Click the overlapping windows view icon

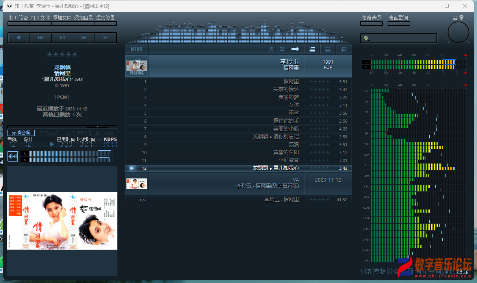[x=343, y=49]
